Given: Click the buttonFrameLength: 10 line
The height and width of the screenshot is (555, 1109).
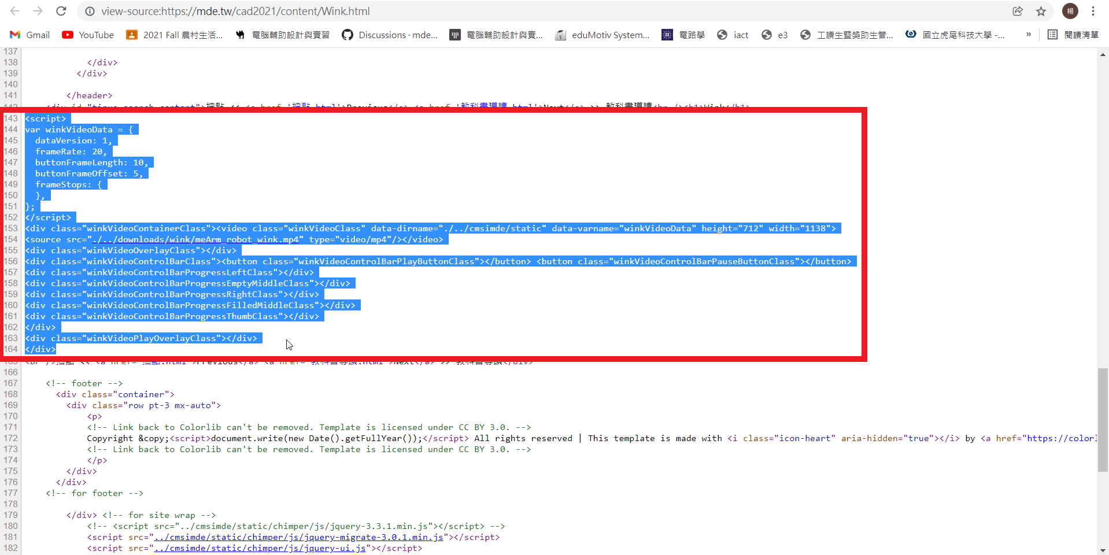Looking at the screenshot, I should 91,162.
